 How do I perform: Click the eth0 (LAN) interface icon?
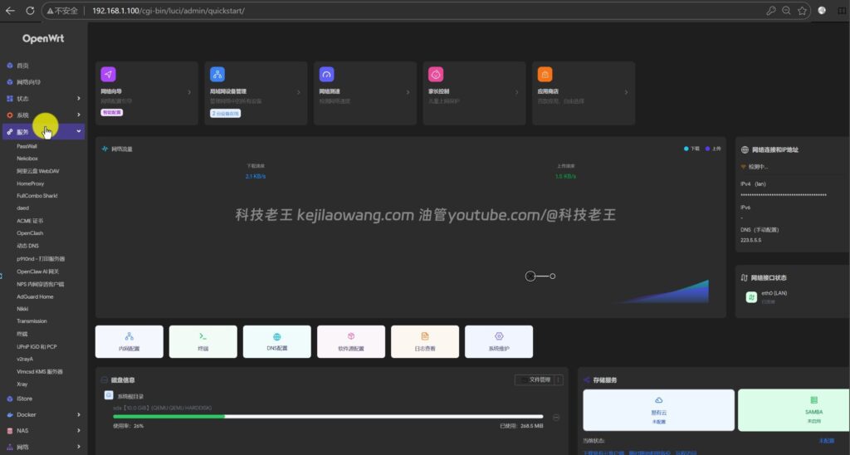[x=751, y=296]
